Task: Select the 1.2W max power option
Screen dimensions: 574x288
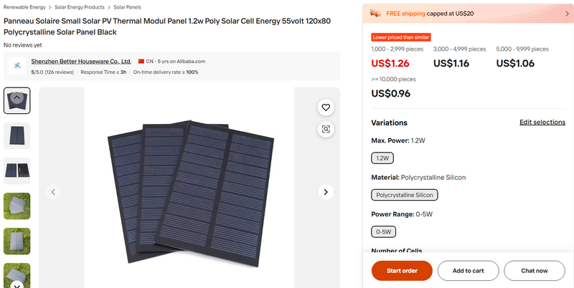Action: pyautogui.click(x=382, y=158)
